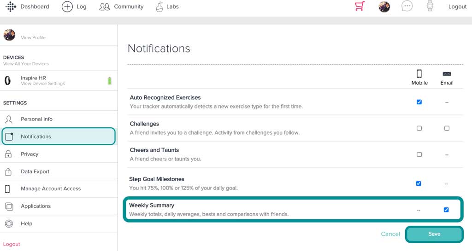The height and width of the screenshot is (251, 472).
Task: Click the Labs flask icon
Action: [x=159, y=6]
